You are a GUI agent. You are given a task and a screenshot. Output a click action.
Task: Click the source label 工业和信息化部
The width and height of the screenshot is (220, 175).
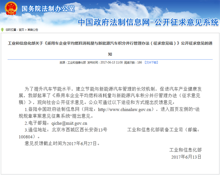77,62
